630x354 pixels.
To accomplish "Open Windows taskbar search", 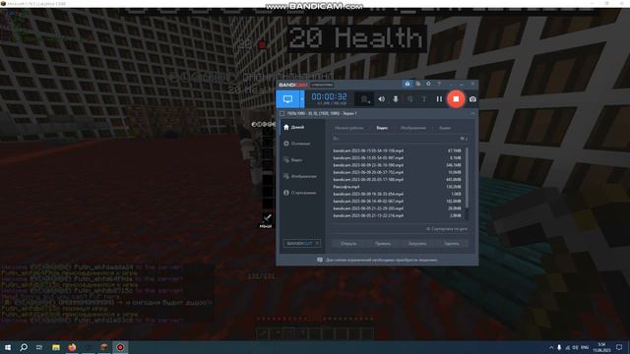I will tap(24, 347).
